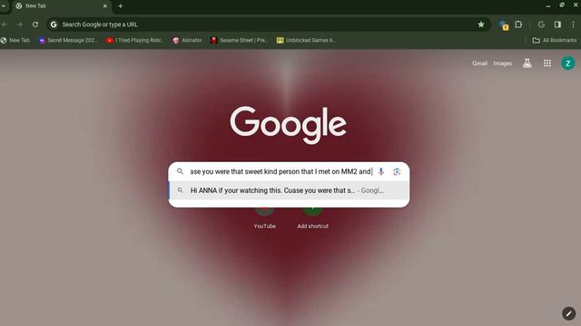The height and width of the screenshot is (326, 581).
Task: Open the Images link
Action: pyautogui.click(x=502, y=63)
